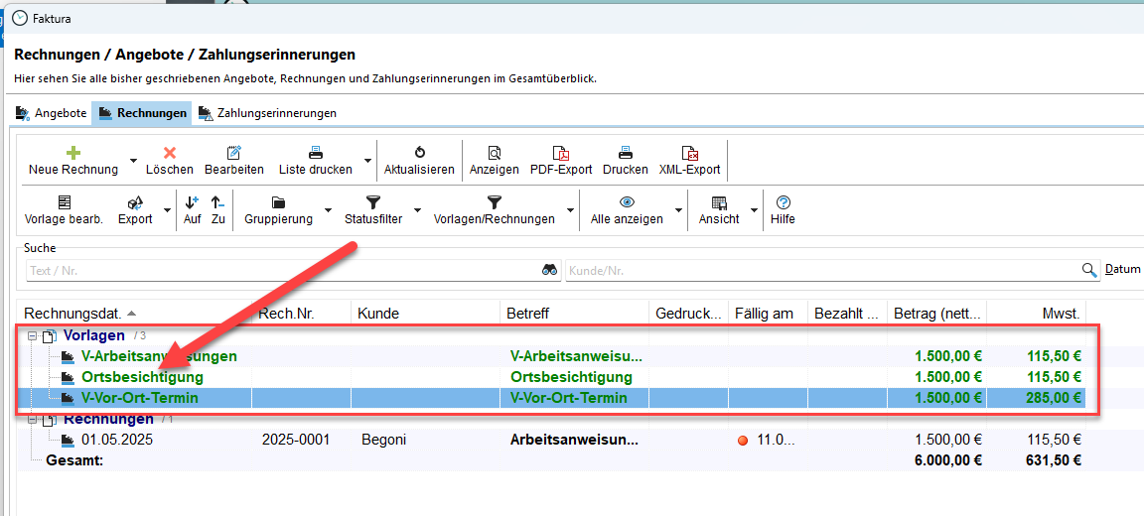Collapse the Rechnungen tree group
This screenshot has width=1144, height=516.
click(33, 420)
